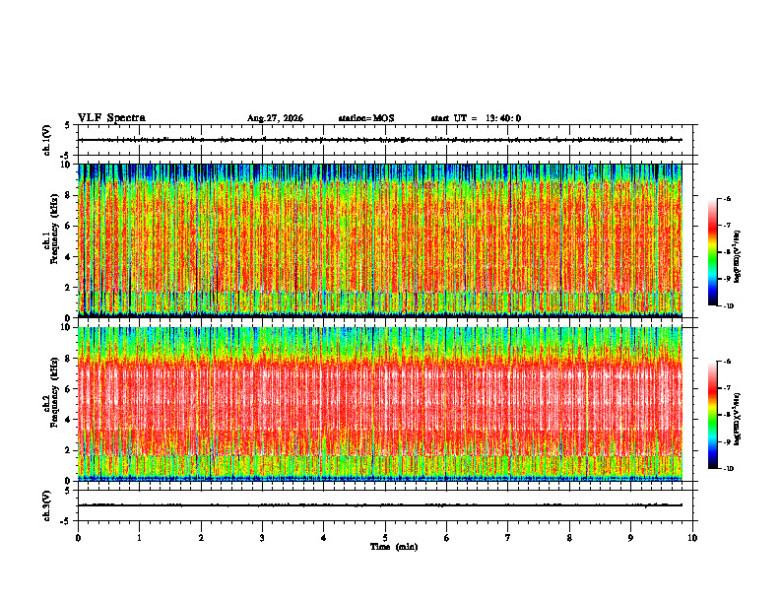Select the 5 minute tick on time axis
This screenshot has height=603, width=780.
[x=385, y=538]
